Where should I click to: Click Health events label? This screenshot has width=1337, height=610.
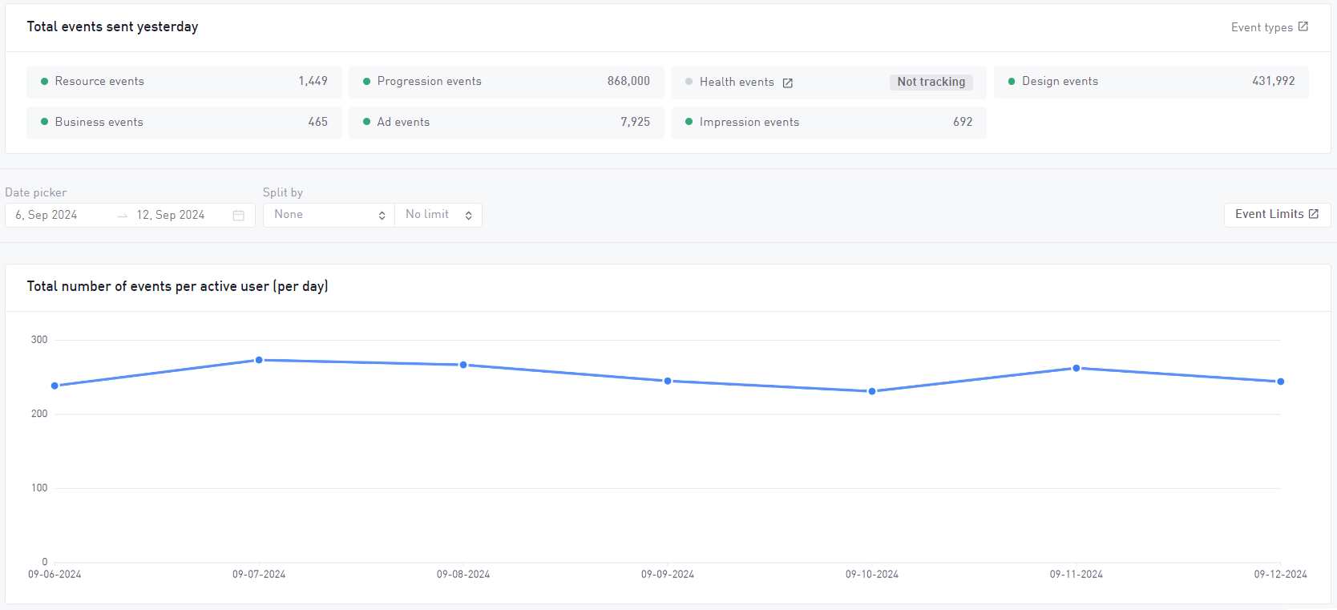737,82
